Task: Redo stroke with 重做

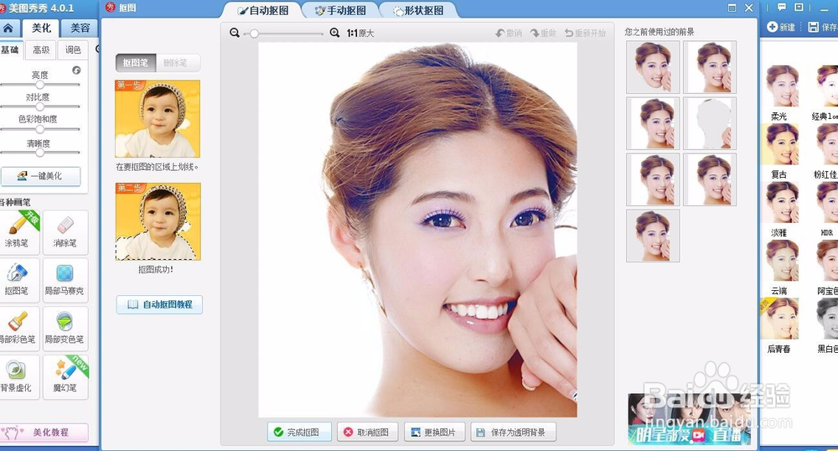Action: pos(543,34)
